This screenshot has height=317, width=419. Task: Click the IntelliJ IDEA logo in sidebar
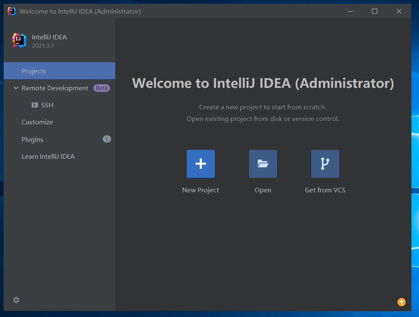tap(19, 41)
